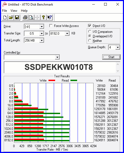Minimize the ATTO Disk Benchmark window
The image size is (124, 153).
[x=94, y=4]
